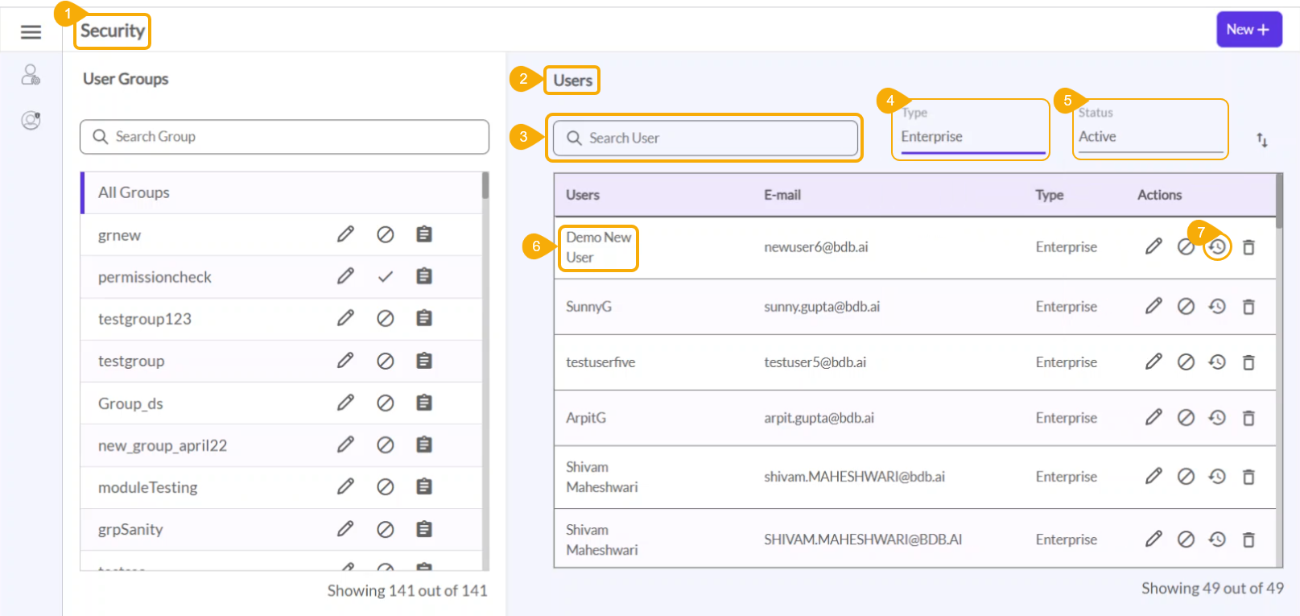
Task: Click the user security icon in the sidebar
Action: pos(31,75)
